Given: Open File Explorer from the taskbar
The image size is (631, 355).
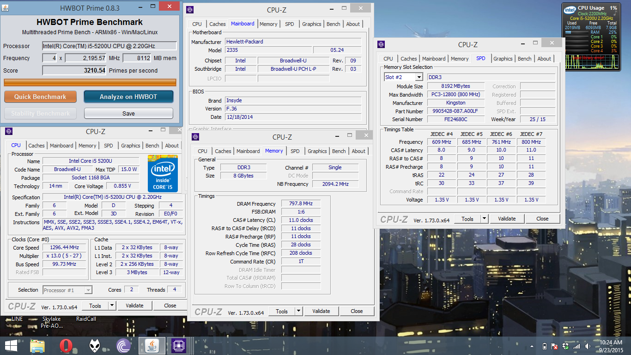Looking at the screenshot, I should pos(37,346).
